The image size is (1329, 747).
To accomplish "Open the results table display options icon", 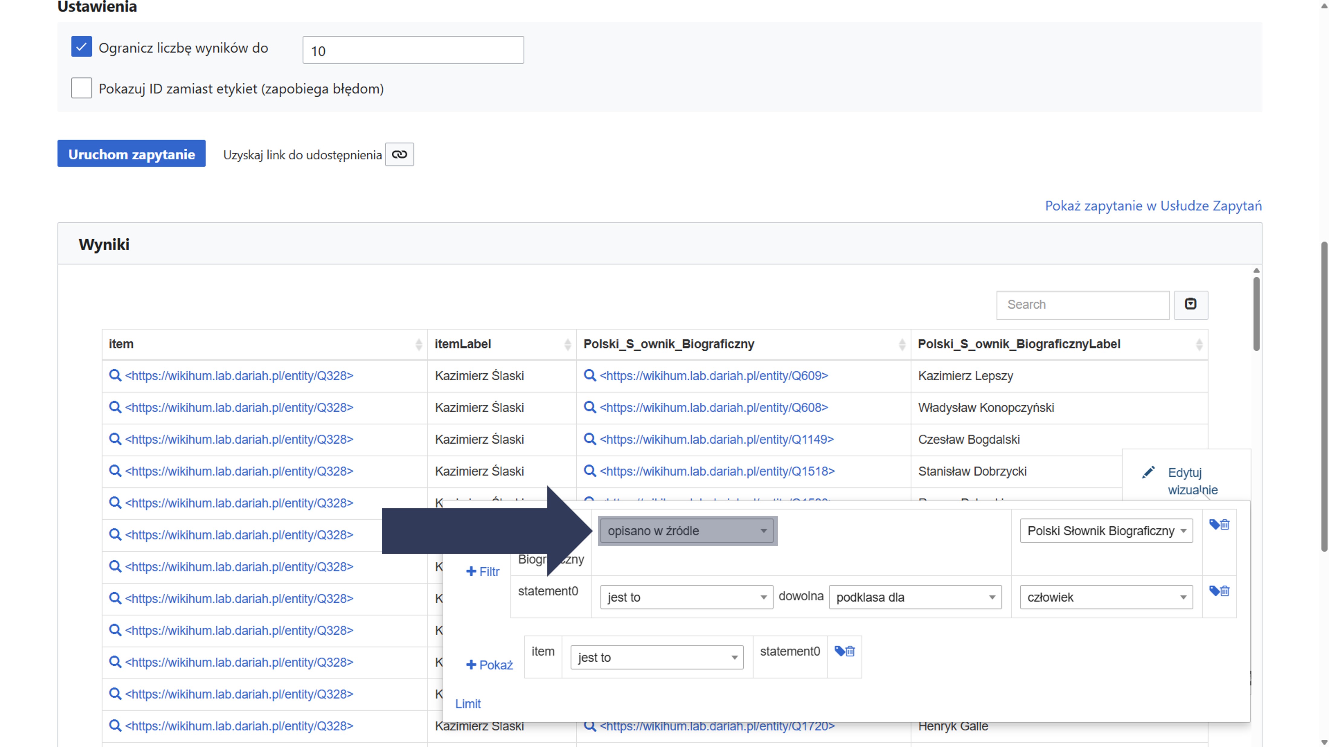I will [x=1190, y=304].
